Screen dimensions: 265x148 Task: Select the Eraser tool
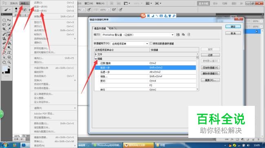coord(4,43)
